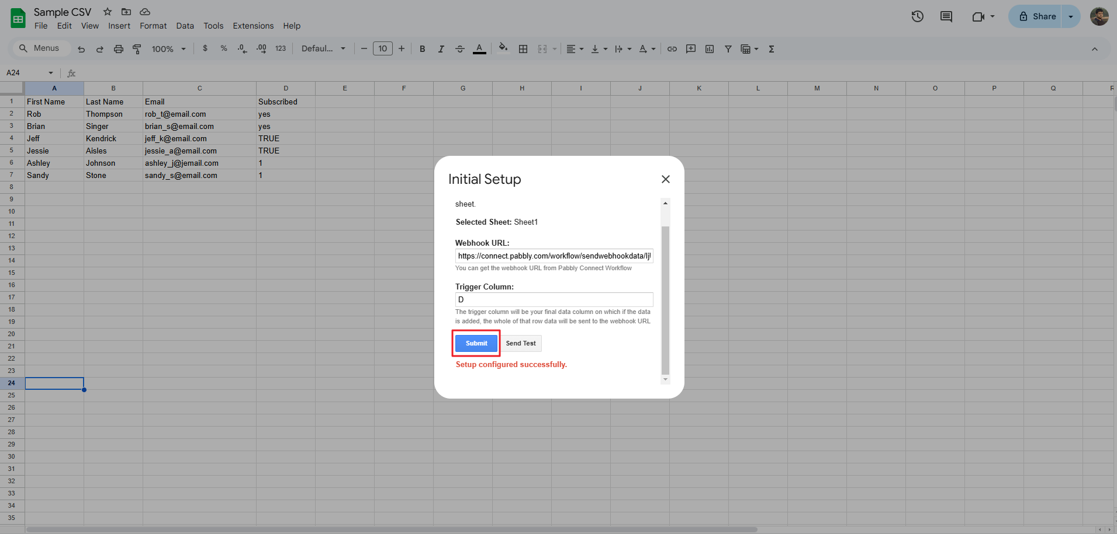Star the Sample CSV document
1117x534 pixels.
[x=108, y=12]
